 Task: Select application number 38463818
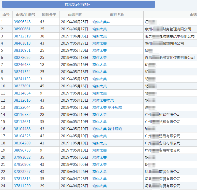click(x=22, y=43)
